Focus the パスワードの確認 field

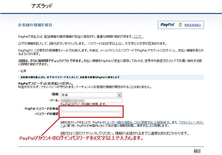pos(92,114)
